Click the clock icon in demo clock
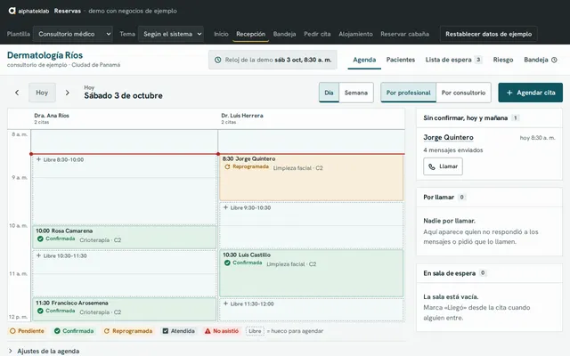This screenshot has width=570, height=356. click(x=217, y=60)
